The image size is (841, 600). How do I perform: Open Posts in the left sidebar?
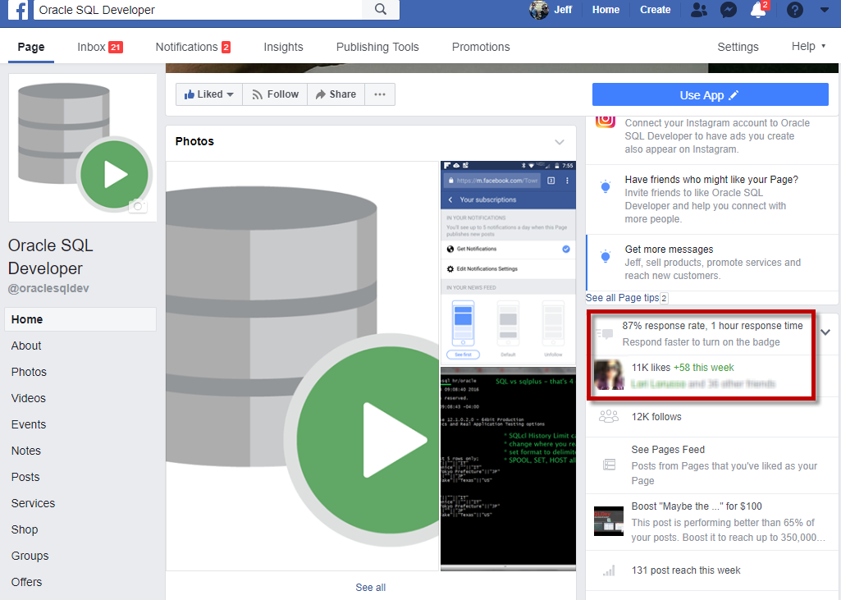(x=25, y=477)
